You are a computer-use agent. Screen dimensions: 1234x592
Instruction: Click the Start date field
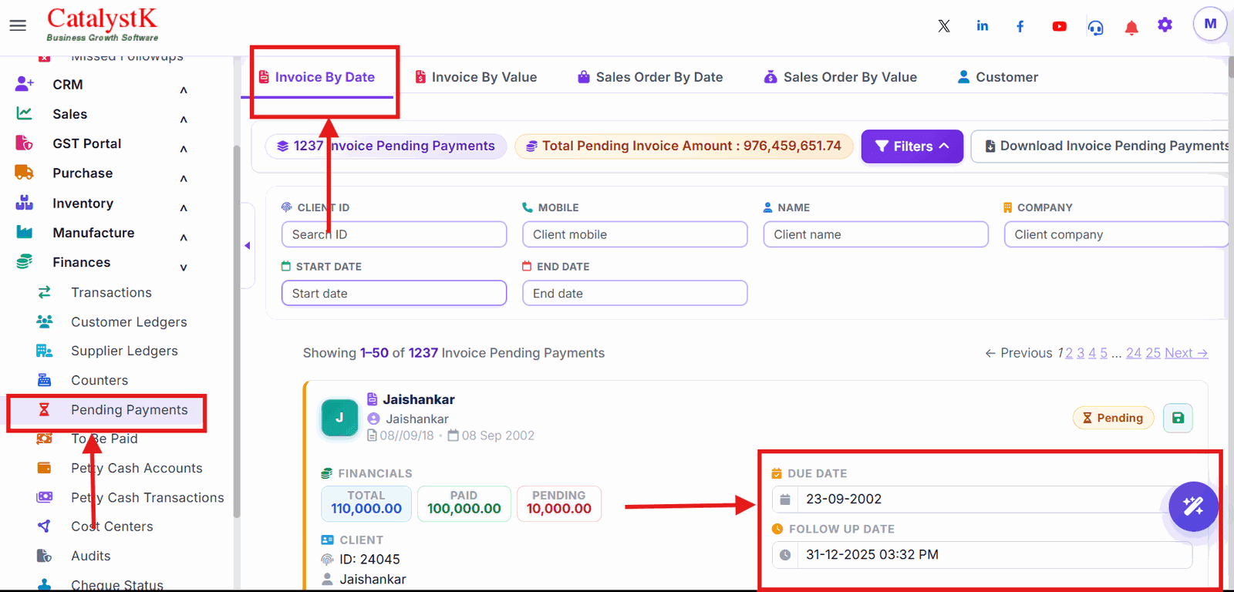click(x=394, y=293)
